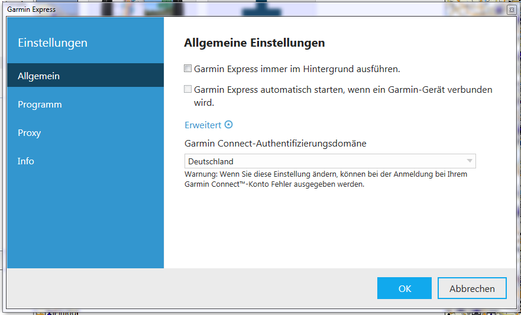Enable running Garmin Express always in background
The image size is (521, 315).
pos(188,69)
